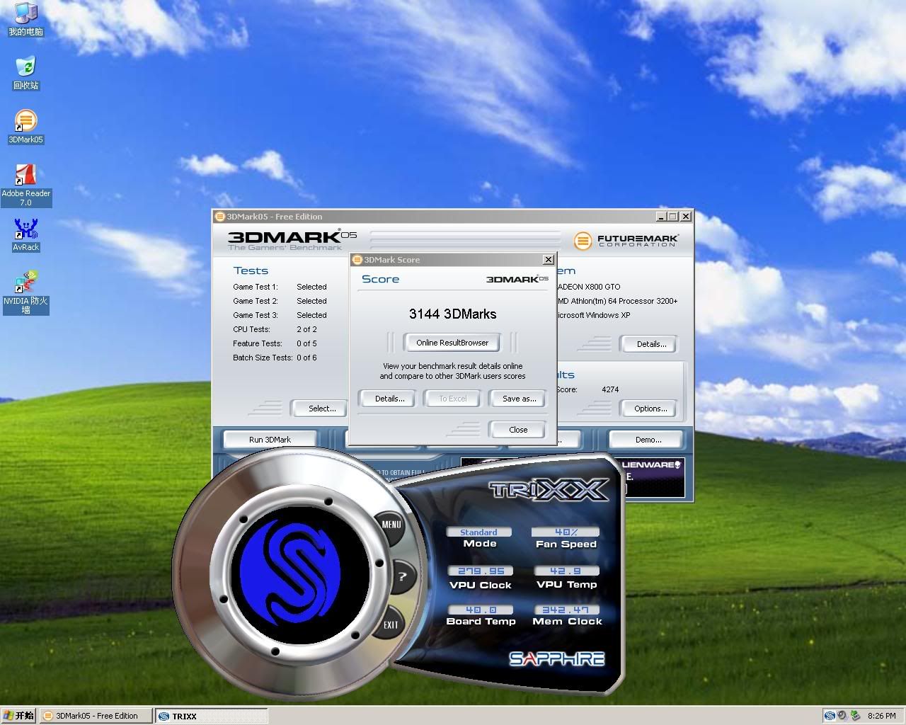
Task: Click the Online ResultBrowser button
Action: coord(452,343)
